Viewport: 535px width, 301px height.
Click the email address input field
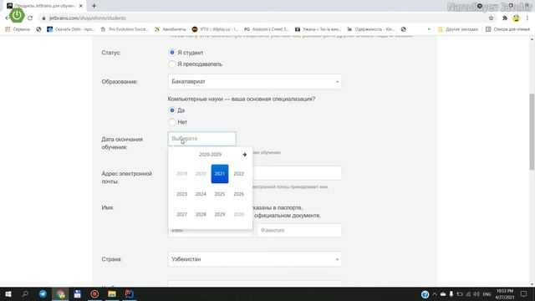coord(298,173)
